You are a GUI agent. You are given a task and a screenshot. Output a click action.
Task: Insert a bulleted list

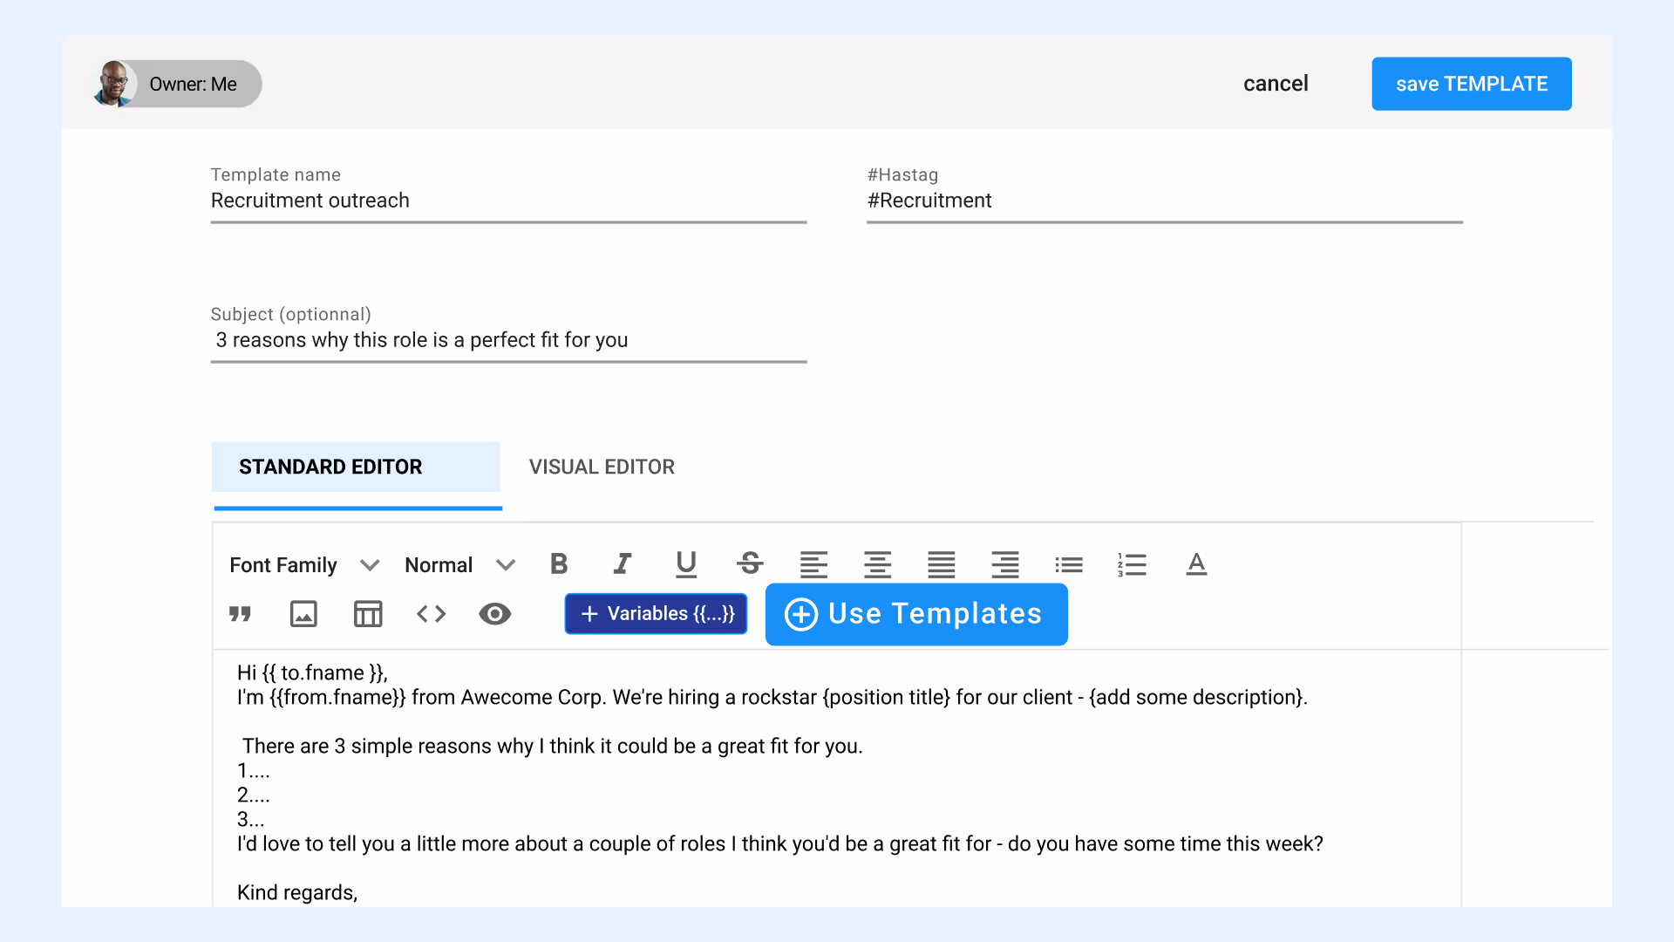pyautogui.click(x=1068, y=565)
